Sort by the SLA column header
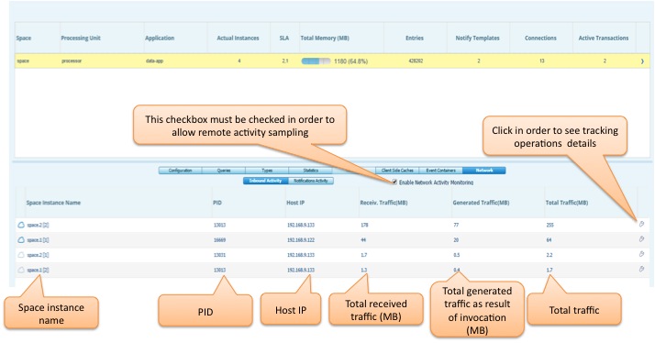The width and height of the screenshot is (655, 343). coord(284,38)
